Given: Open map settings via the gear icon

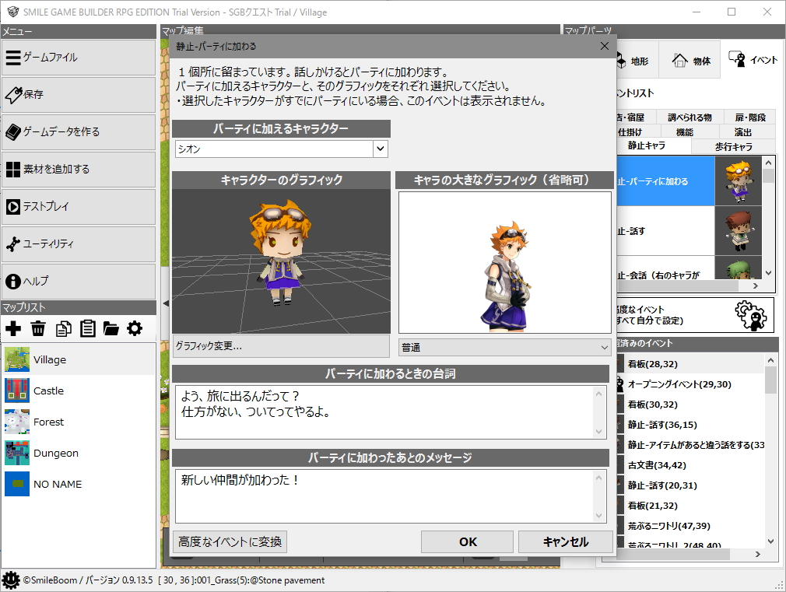Looking at the screenshot, I should coord(135,328).
